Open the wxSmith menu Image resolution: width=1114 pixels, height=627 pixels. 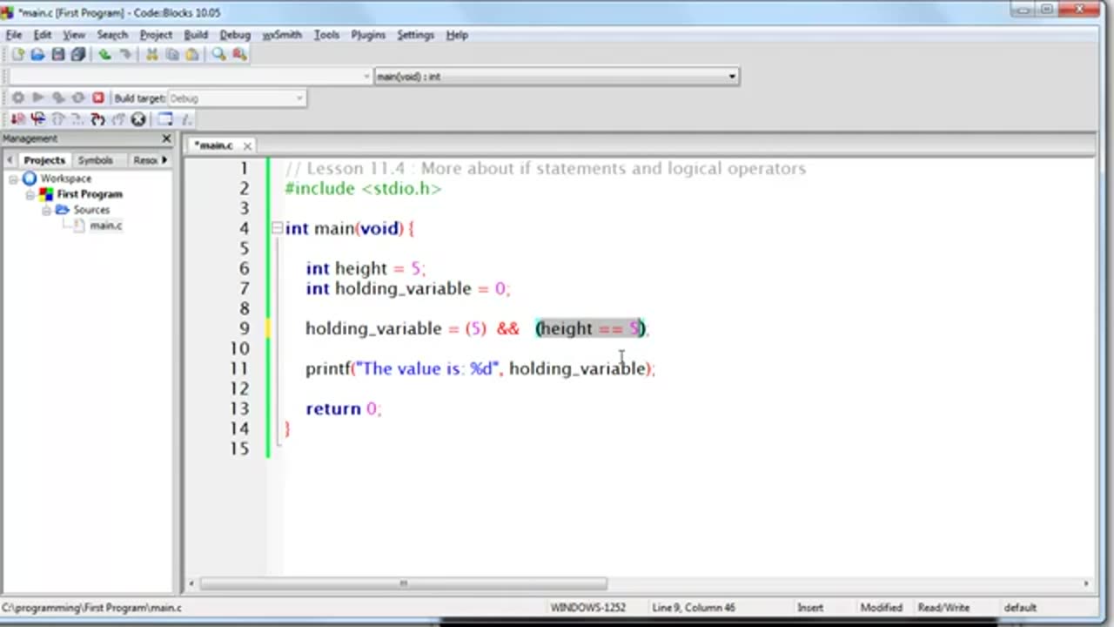(x=282, y=35)
